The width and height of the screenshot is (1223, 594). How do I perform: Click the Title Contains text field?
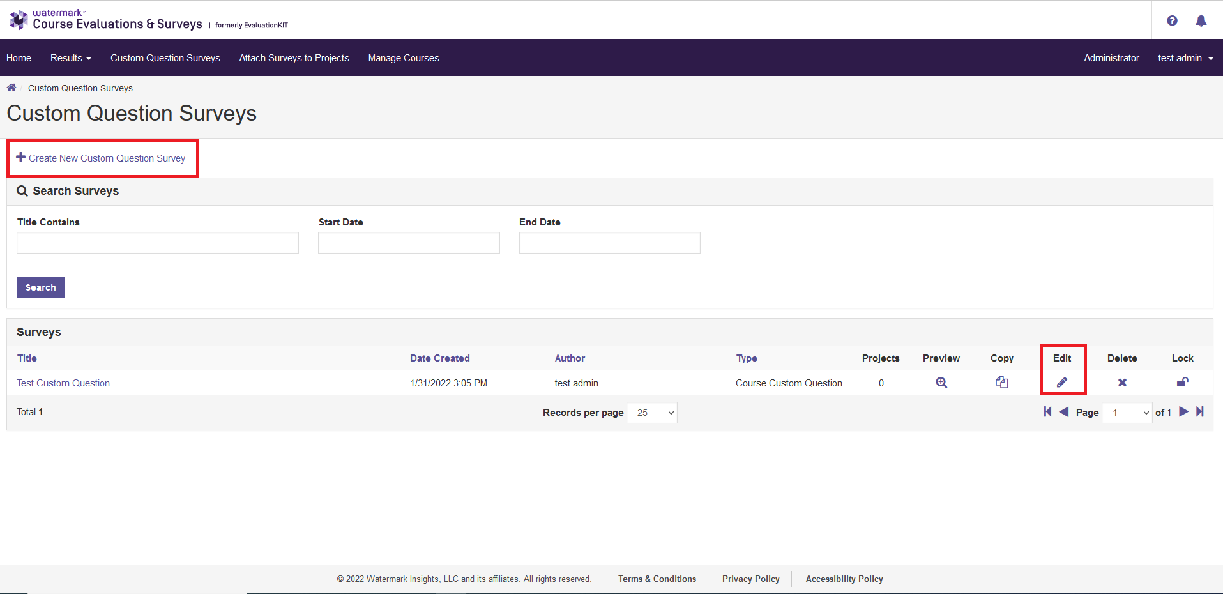point(157,243)
